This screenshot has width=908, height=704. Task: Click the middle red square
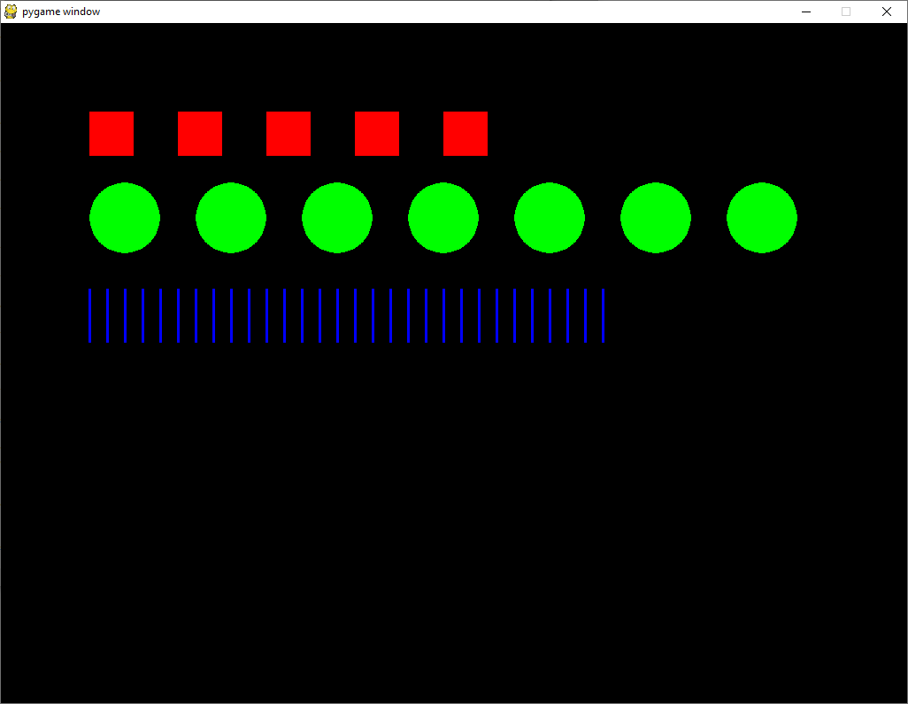coord(289,134)
